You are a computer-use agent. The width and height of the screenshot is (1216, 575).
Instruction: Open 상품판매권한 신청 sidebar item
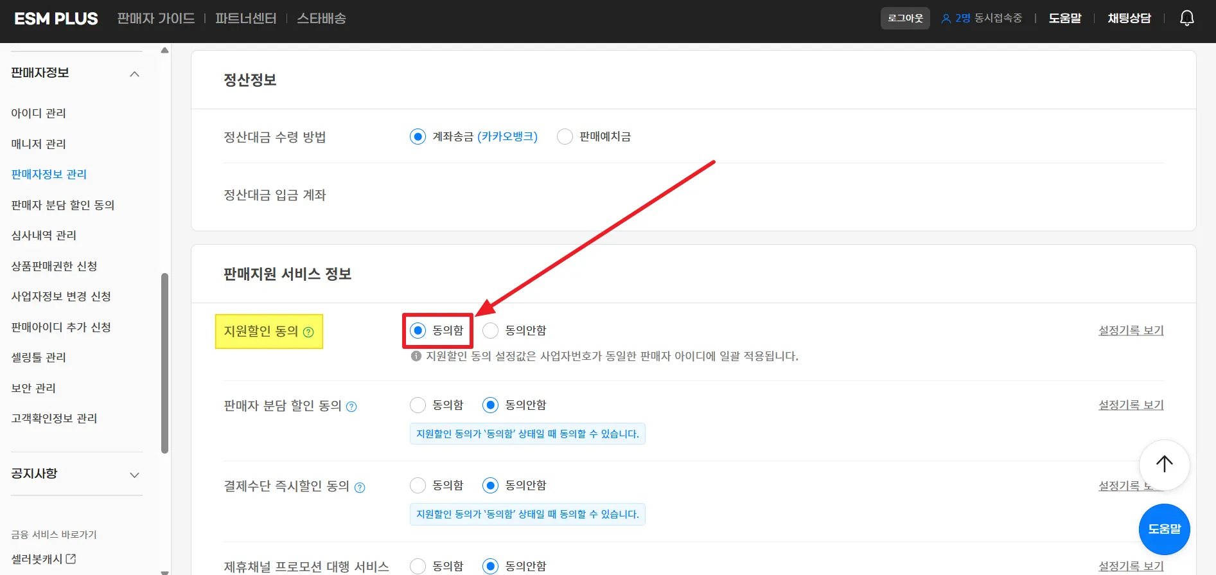54,266
